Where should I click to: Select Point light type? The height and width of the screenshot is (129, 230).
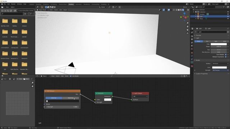[199, 42]
